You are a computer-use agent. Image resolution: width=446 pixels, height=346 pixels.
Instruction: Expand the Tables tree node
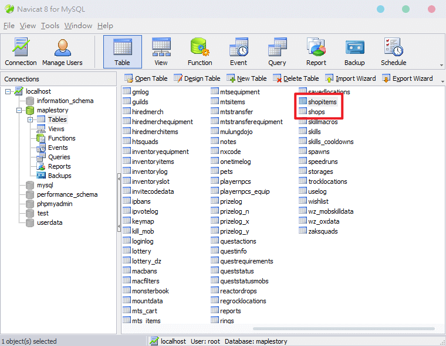point(30,119)
